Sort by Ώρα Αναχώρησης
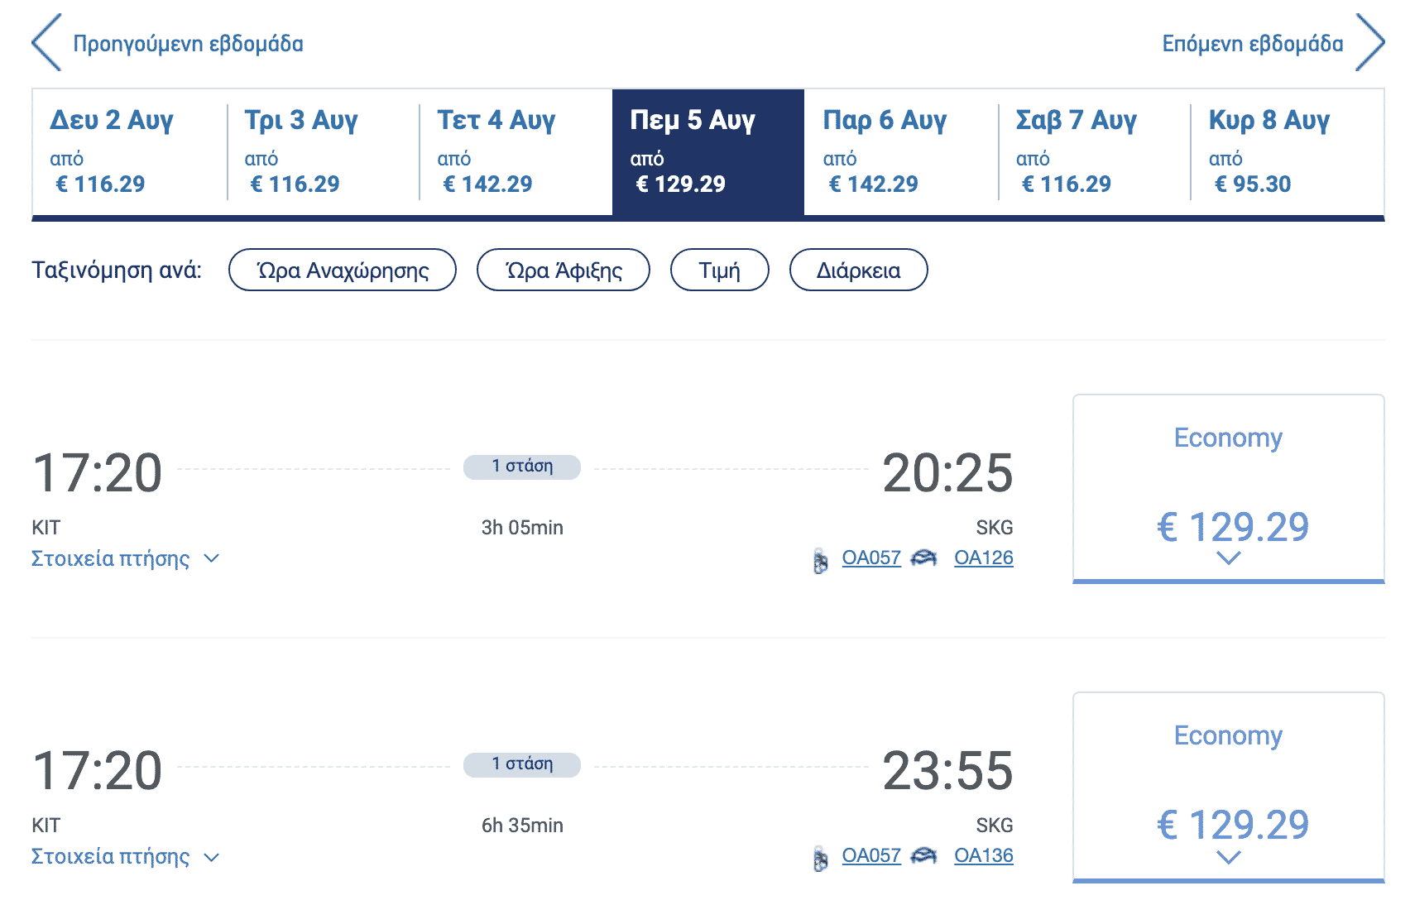The height and width of the screenshot is (900, 1410). click(x=342, y=270)
